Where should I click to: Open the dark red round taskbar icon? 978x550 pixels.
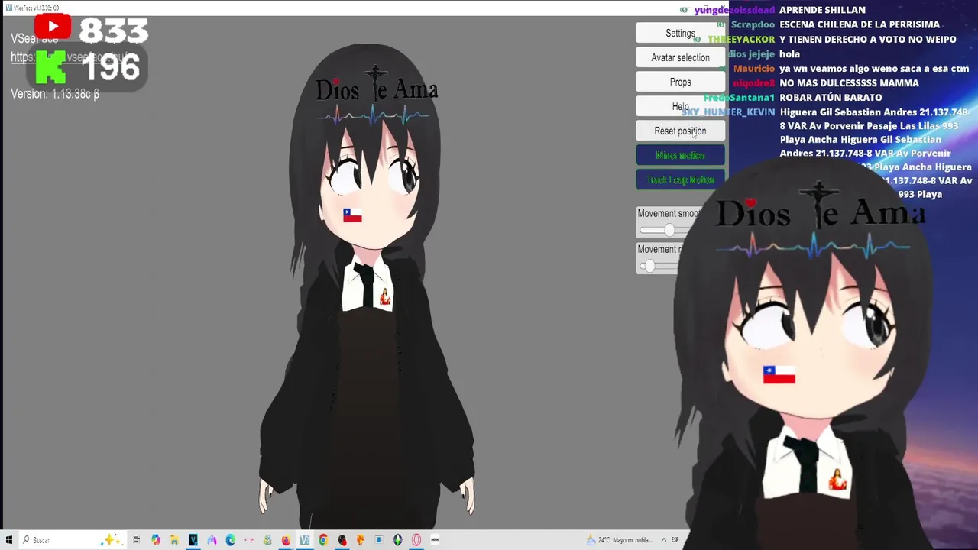coord(342,540)
